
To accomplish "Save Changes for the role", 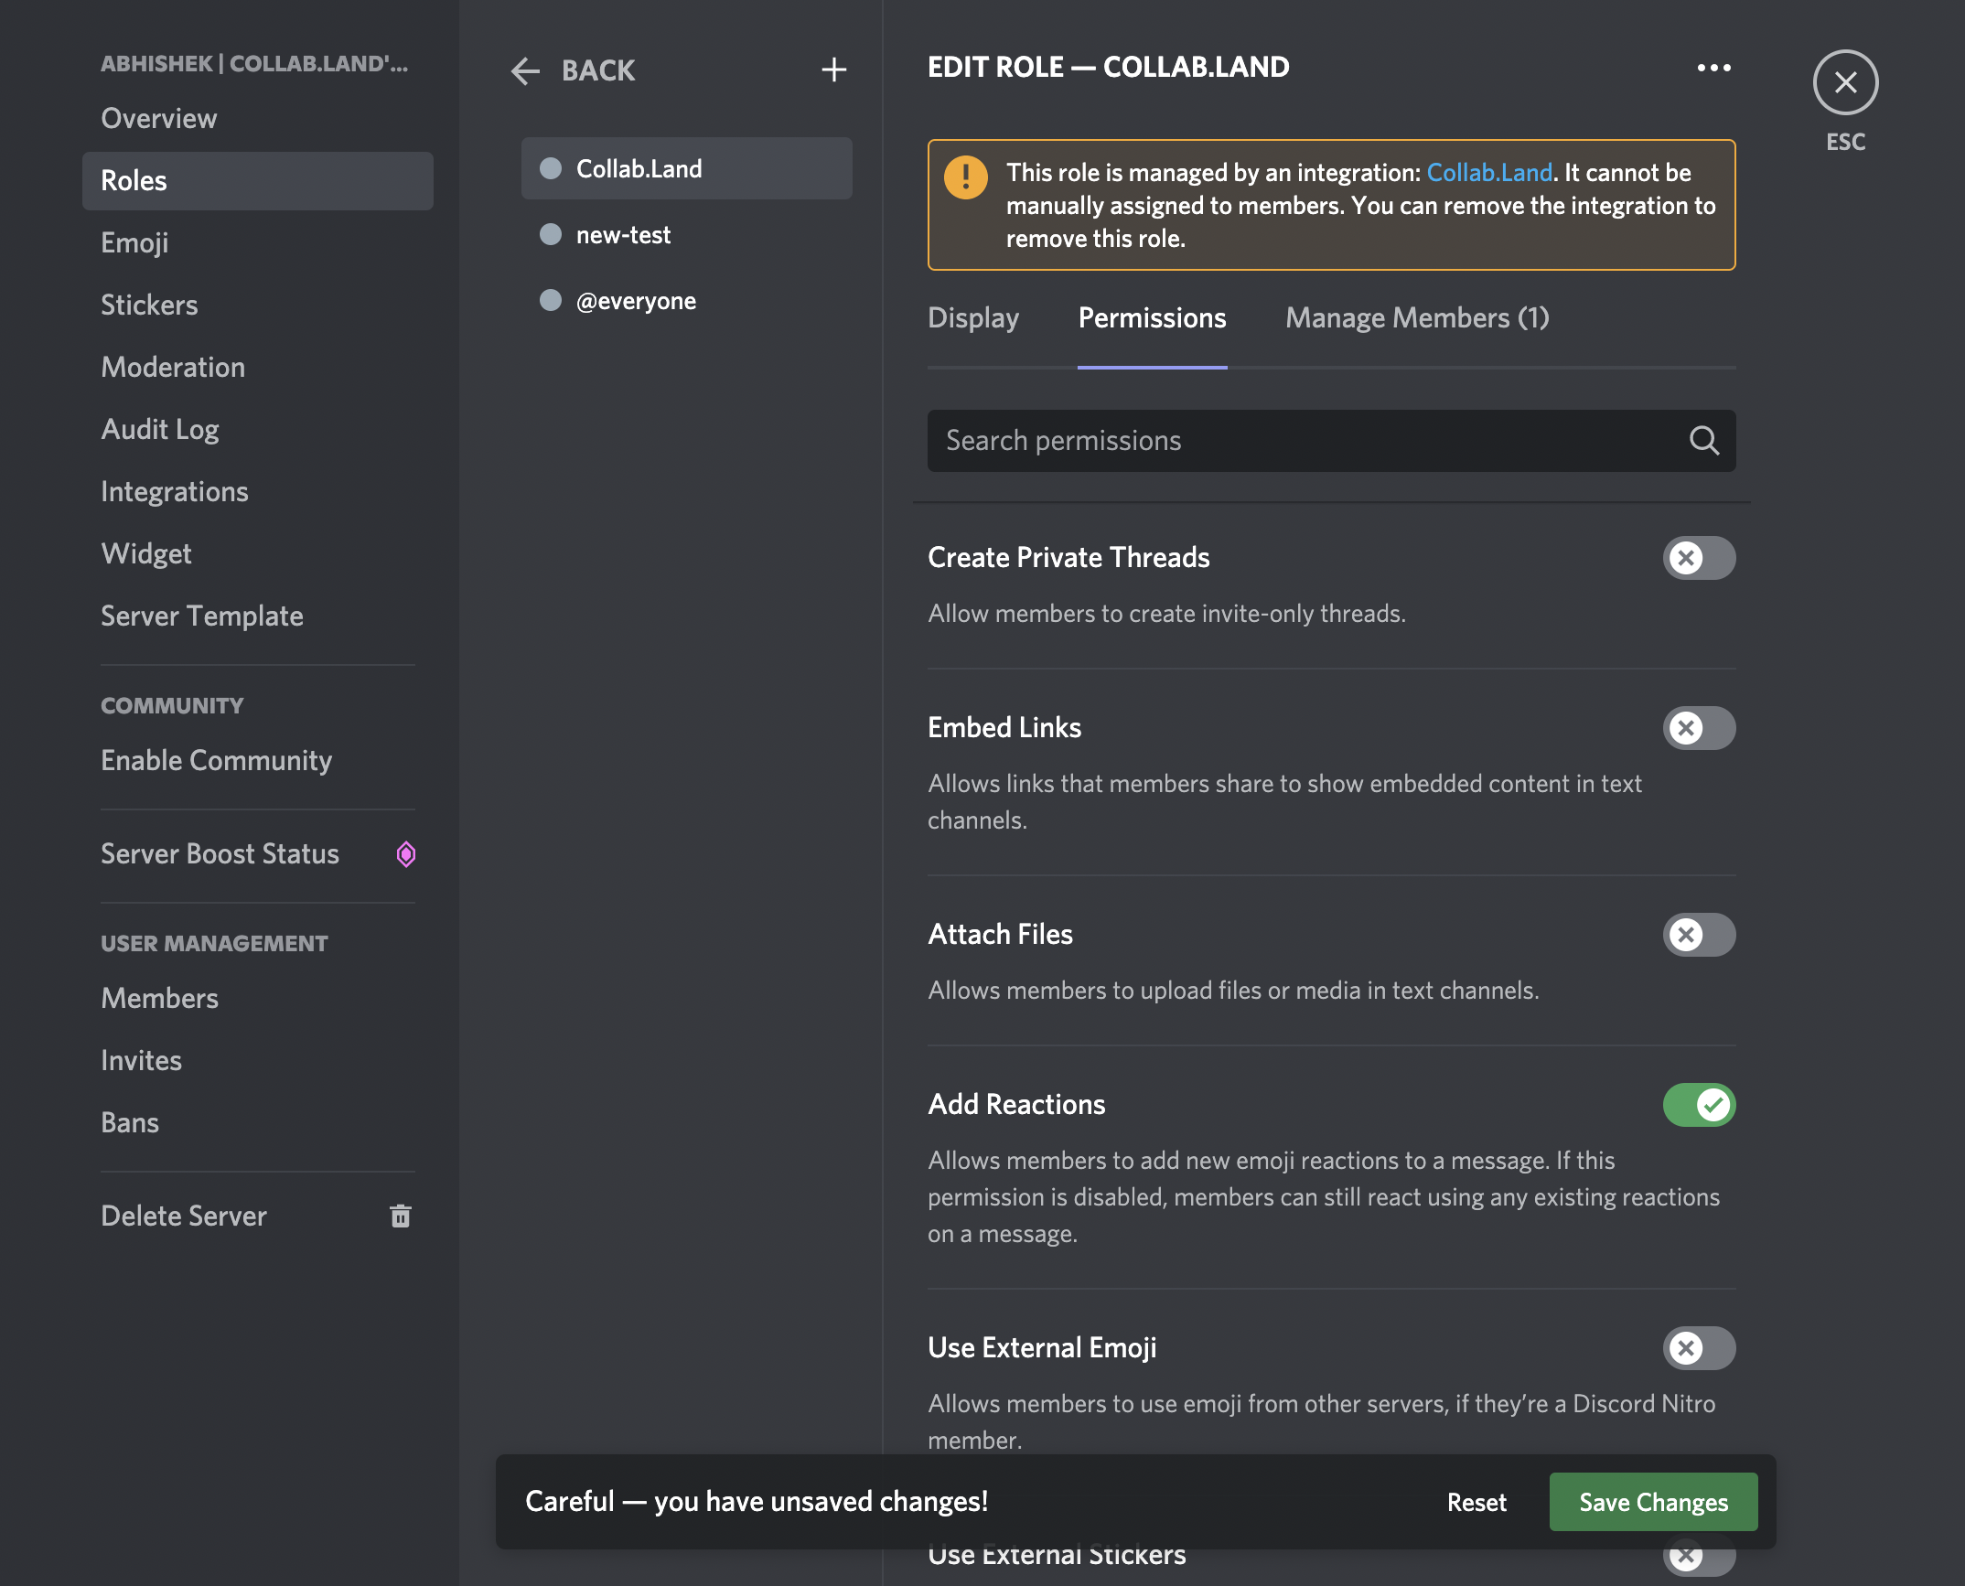I will click(x=1652, y=1501).
